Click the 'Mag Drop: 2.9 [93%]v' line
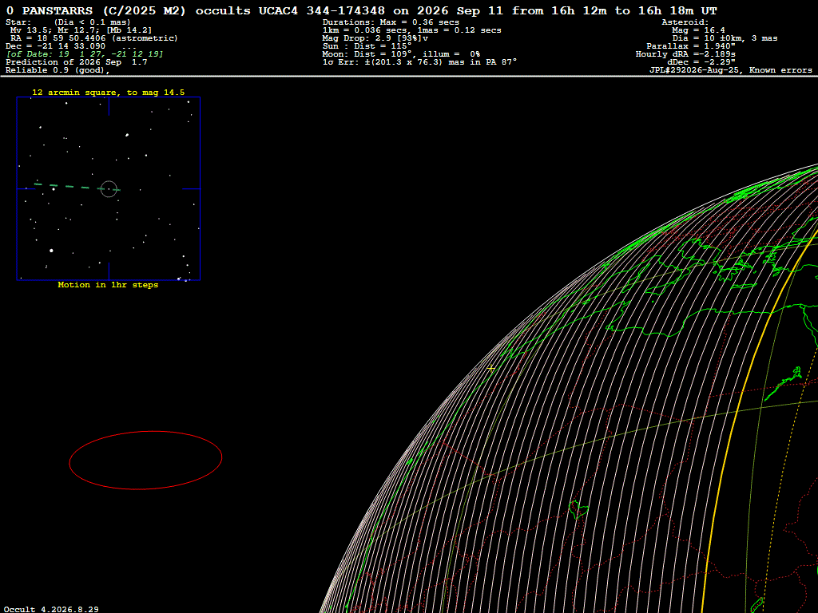 [375, 38]
